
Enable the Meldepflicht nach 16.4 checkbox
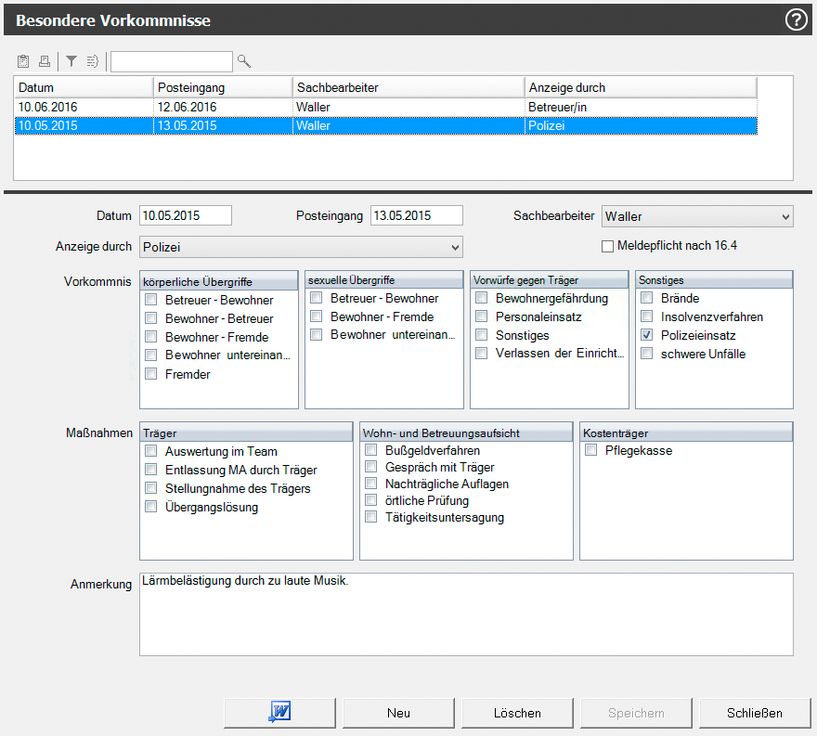pyautogui.click(x=608, y=246)
